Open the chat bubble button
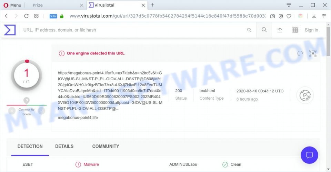Viewport: 331px width, 172px height. pyautogui.click(x=309, y=155)
